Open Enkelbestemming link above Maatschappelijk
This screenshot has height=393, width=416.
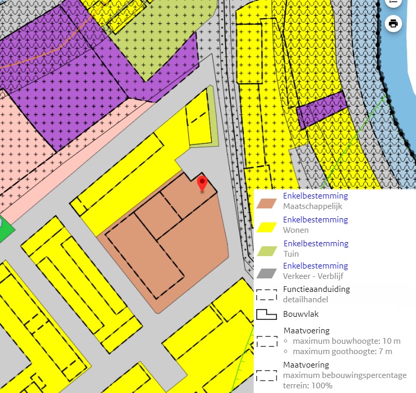point(315,196)
